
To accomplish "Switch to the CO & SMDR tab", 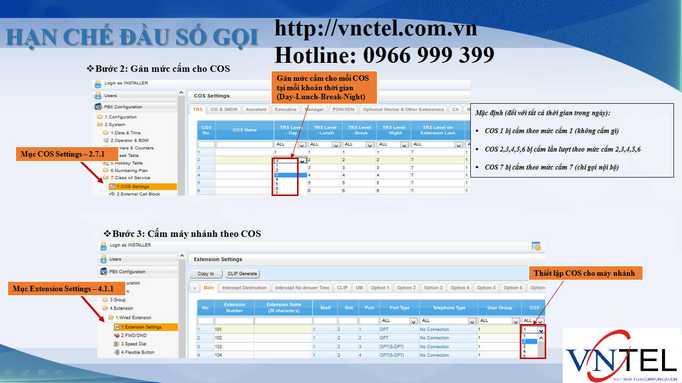I will pos(224,109).
